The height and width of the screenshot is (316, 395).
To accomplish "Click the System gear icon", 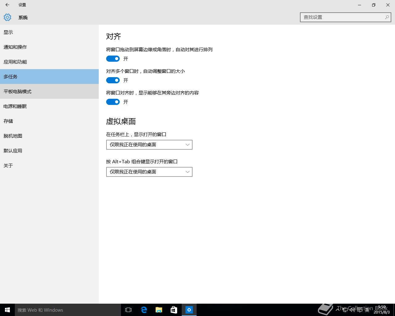I will pyautogui.click(x=7, y=17).
